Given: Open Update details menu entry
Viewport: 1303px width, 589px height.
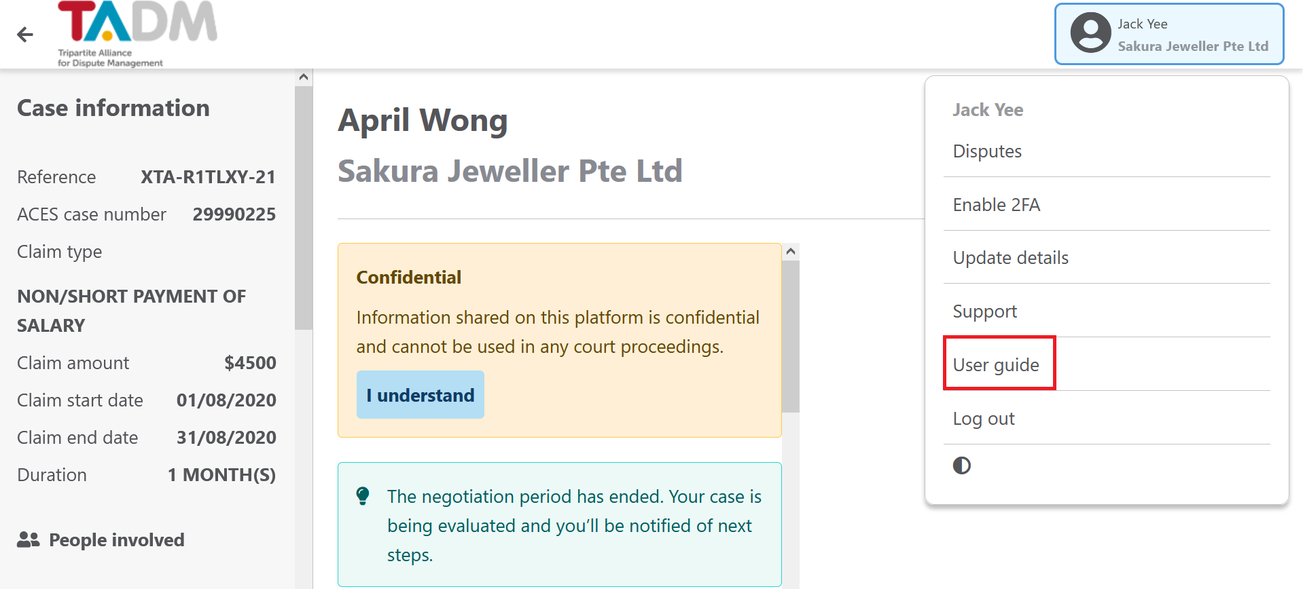Looking at the screenshot, I should click(x=1010, y=258).
